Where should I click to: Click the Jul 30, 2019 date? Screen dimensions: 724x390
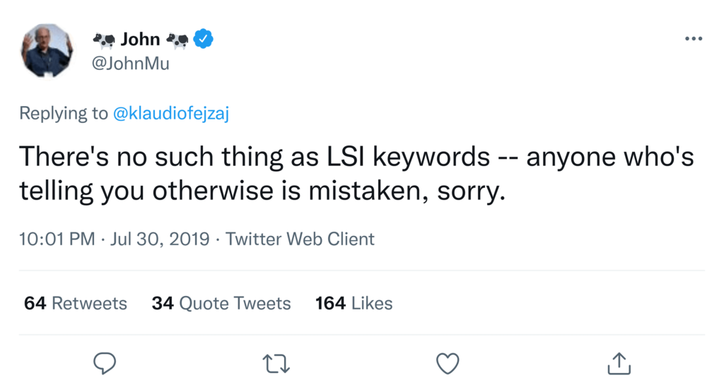[x=162, y=239]
